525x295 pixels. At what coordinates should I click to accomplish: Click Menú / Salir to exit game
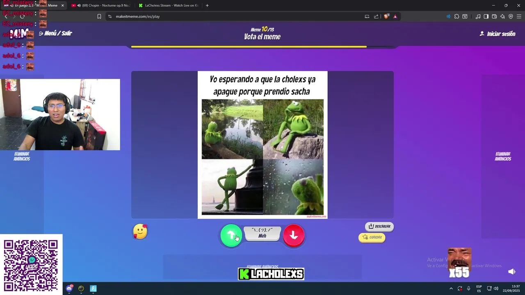55,33
